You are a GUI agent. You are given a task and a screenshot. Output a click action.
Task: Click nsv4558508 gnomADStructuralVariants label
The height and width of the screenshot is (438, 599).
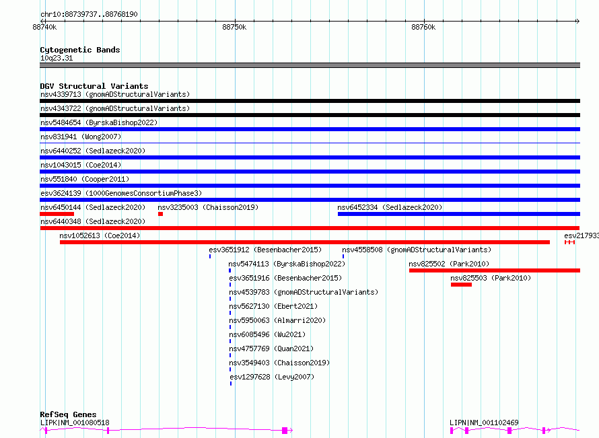click(417, 250)
